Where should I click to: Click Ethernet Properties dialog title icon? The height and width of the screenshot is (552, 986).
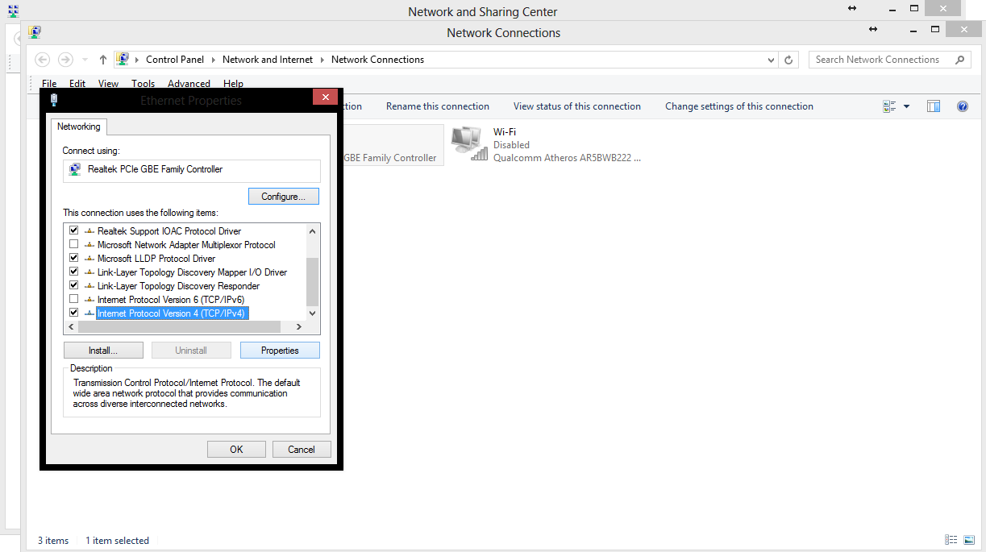pyautogui.click(x=54, y=100)
